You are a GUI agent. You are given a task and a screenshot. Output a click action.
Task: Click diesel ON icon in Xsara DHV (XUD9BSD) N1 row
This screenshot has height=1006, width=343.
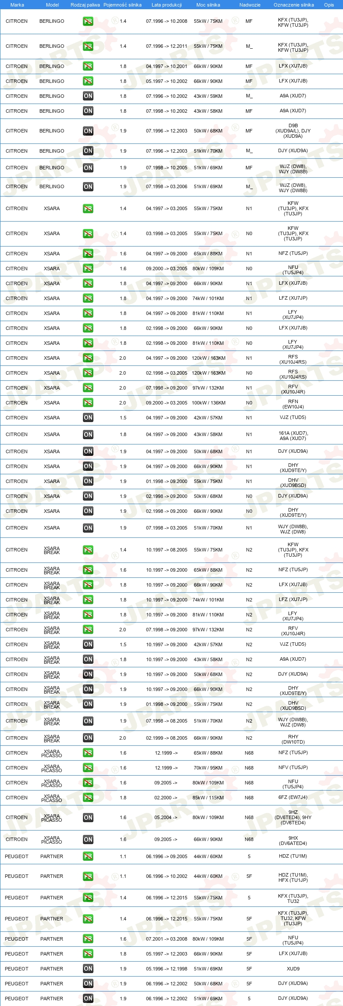tap(88, 481)
